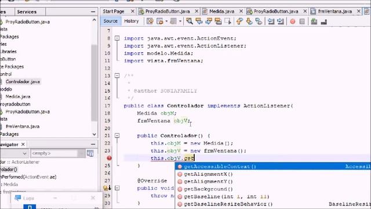
Task: Close the frmVentana.java editor tab
Action: (x=359, y=11)
